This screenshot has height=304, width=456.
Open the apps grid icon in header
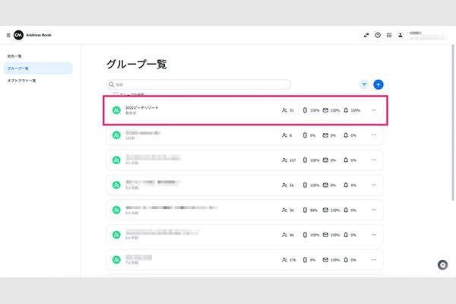(x=389, y=35)
